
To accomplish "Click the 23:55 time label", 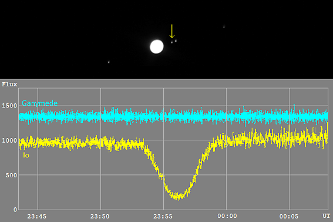I will [163, 217].
